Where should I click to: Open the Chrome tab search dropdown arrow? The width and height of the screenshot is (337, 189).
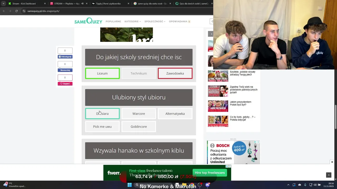[x=3, y=4]
